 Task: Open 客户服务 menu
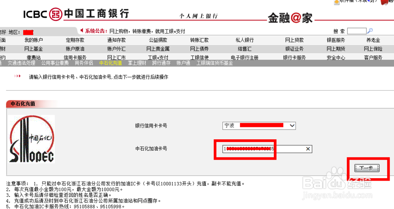coord(373,57)
